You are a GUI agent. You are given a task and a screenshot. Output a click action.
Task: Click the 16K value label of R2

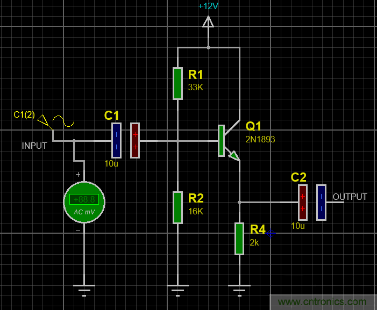coord(196,211)
